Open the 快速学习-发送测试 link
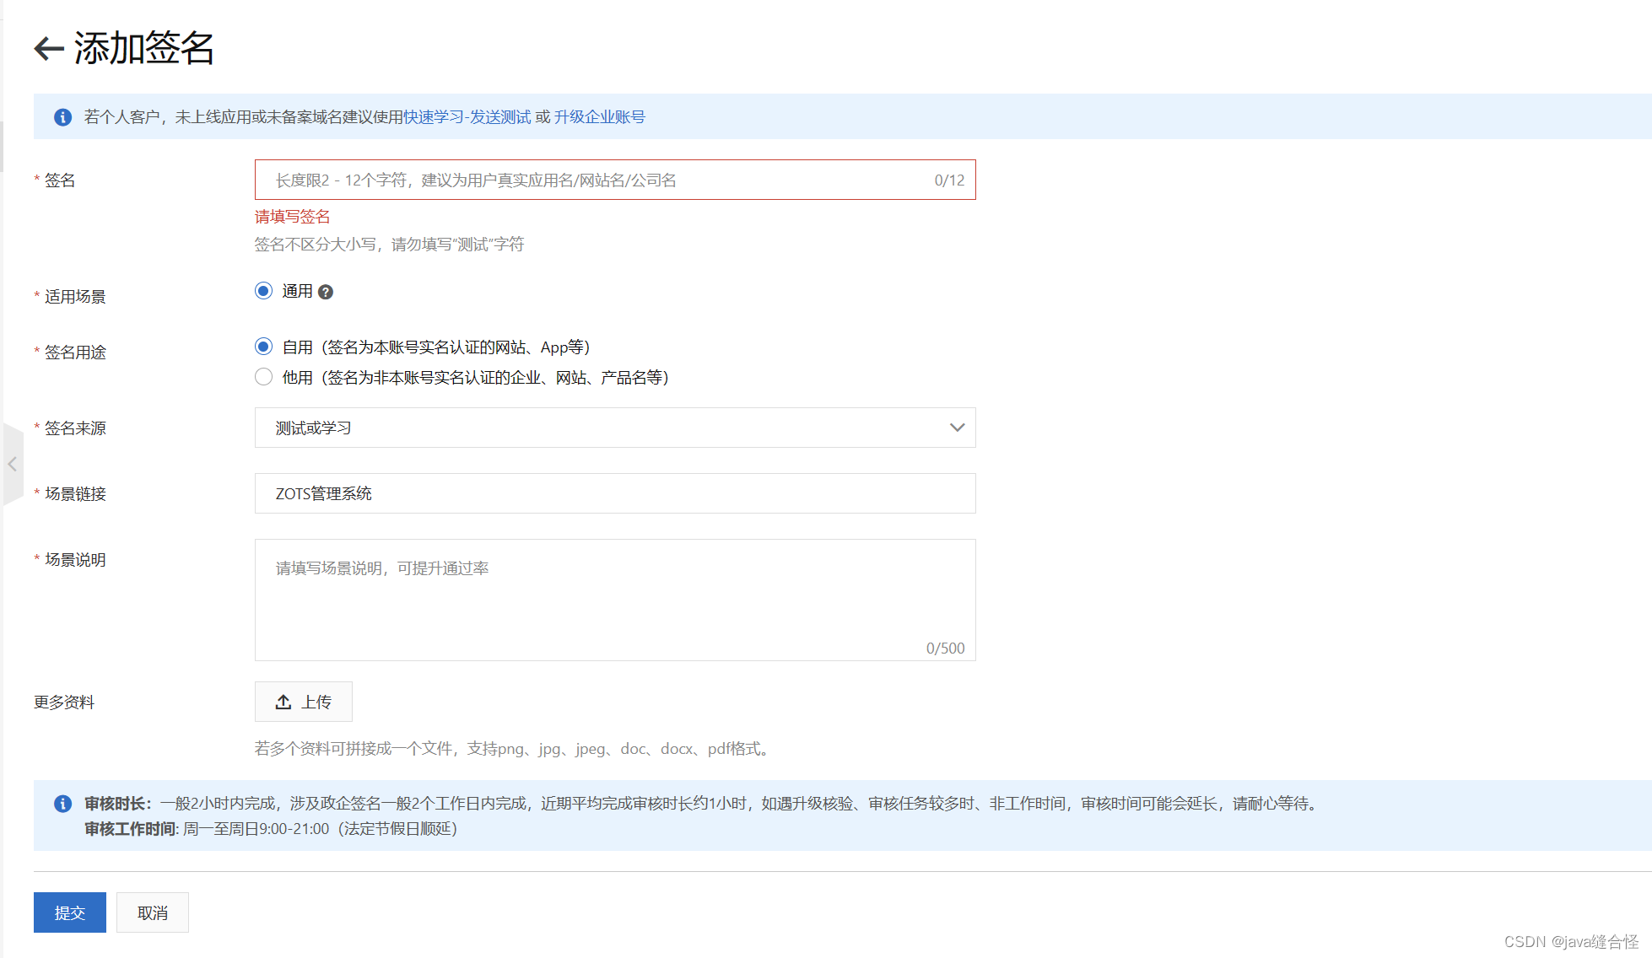 tap(467, 117)
